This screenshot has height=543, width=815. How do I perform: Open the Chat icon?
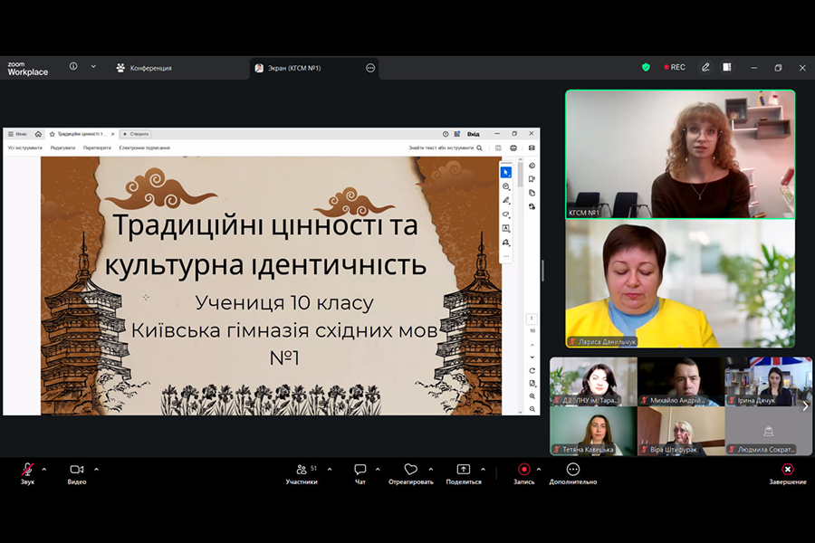[360, 469]
